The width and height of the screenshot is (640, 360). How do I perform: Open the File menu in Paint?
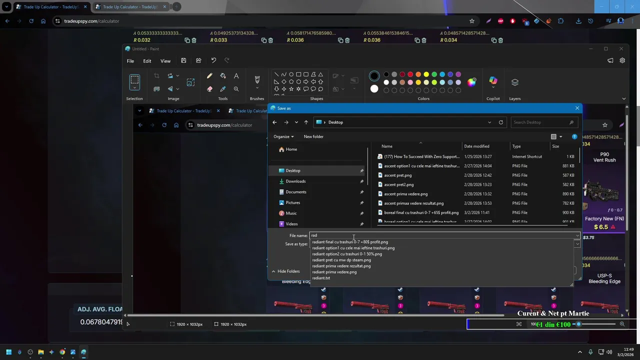click(130, 61)
